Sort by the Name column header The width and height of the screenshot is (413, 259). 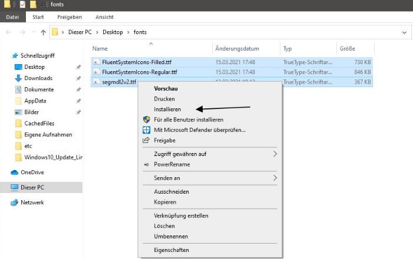100,49
